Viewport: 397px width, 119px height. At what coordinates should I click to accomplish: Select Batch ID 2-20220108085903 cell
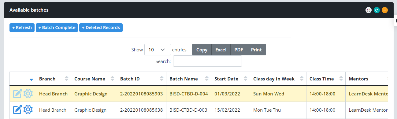(x=142, y=94)
